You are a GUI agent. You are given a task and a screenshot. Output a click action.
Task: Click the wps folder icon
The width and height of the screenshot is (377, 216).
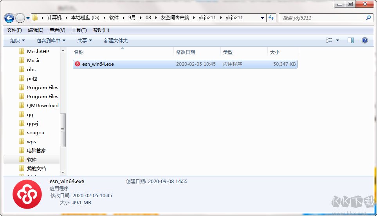click(22, 142)
